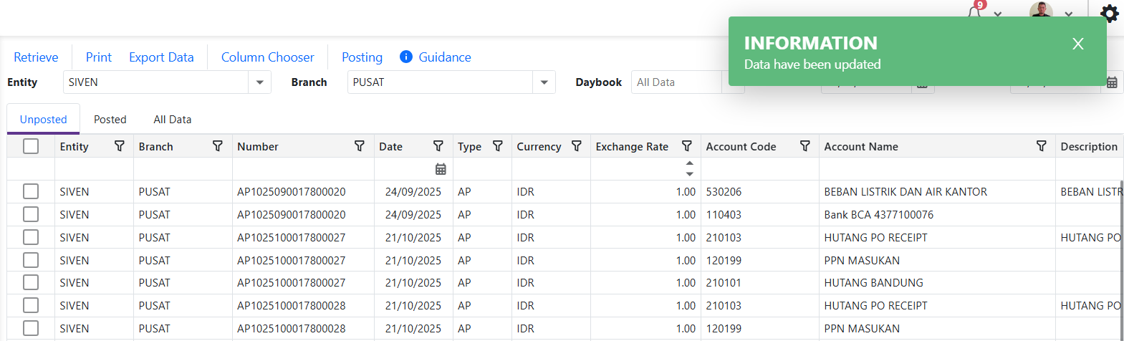Expand the Branch dropdown arrow
Viewport: 1124px width, 341px height.
(544, 82)
